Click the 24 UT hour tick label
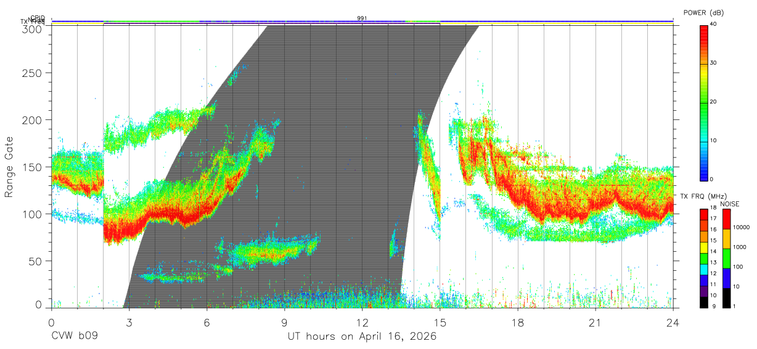This screenshot has width=757, height=349. coord(673,323)
